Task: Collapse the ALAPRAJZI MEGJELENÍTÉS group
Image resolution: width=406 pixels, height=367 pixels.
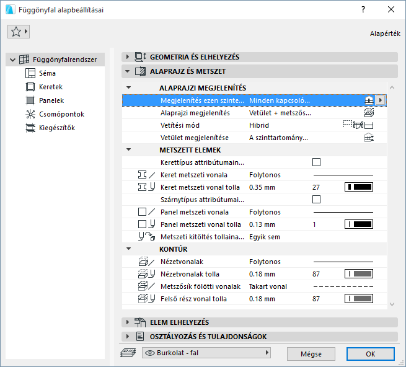Action: tap(128, 88)
